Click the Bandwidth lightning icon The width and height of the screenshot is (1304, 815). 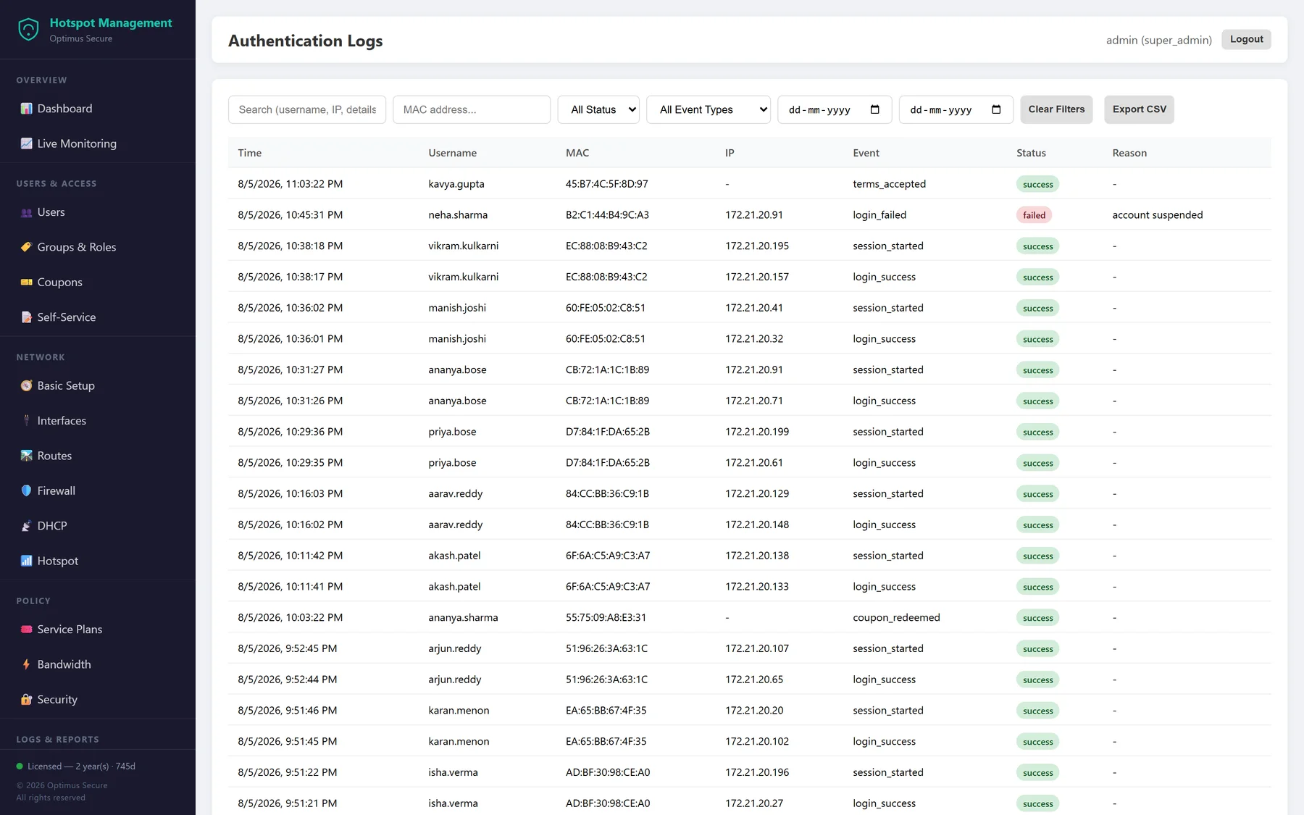(26, 664)
